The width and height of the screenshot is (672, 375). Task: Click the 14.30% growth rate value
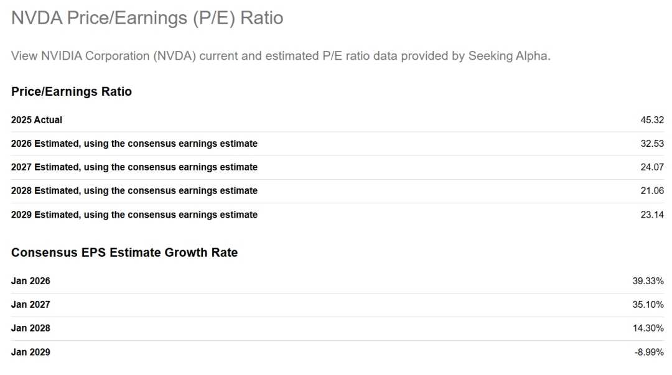pos(648,328)
